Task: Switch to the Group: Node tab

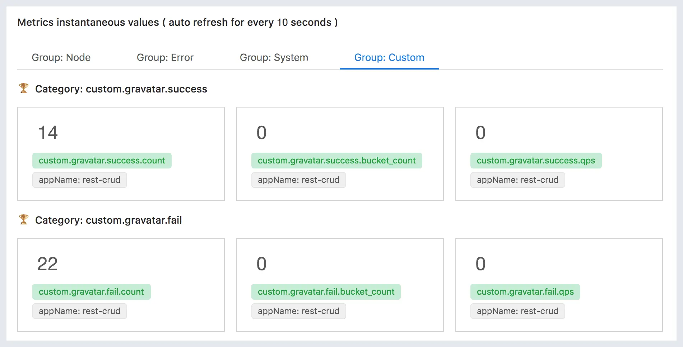Action: coord(61,57)
